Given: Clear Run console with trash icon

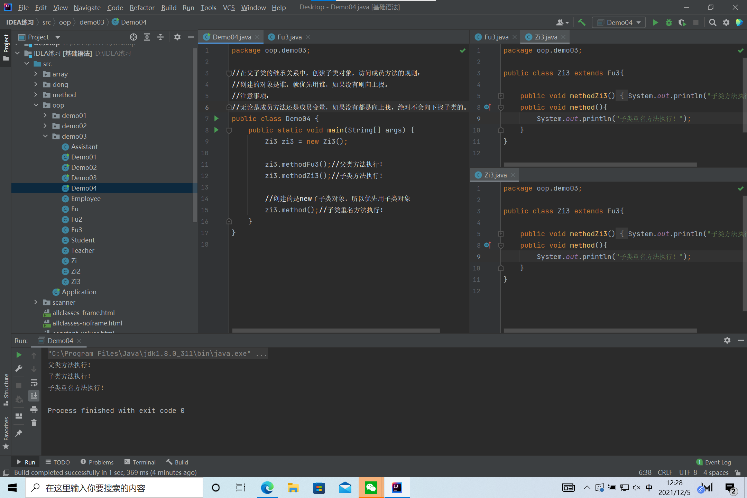Looking at the screenshot, I should pyautogui.click(x=34, y=423).
